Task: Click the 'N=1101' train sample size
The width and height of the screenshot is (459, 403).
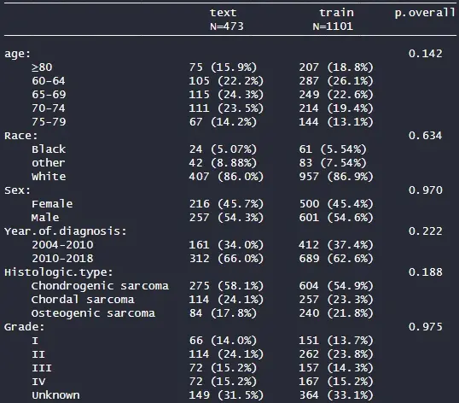Action: tap(333, 26)
